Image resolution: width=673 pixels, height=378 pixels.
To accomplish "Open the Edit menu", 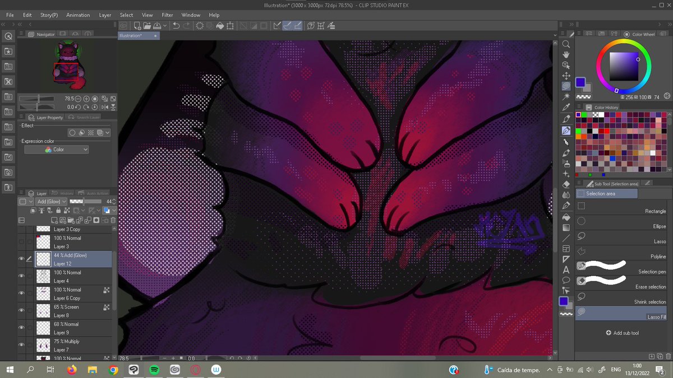I will (x=27, y=15).
